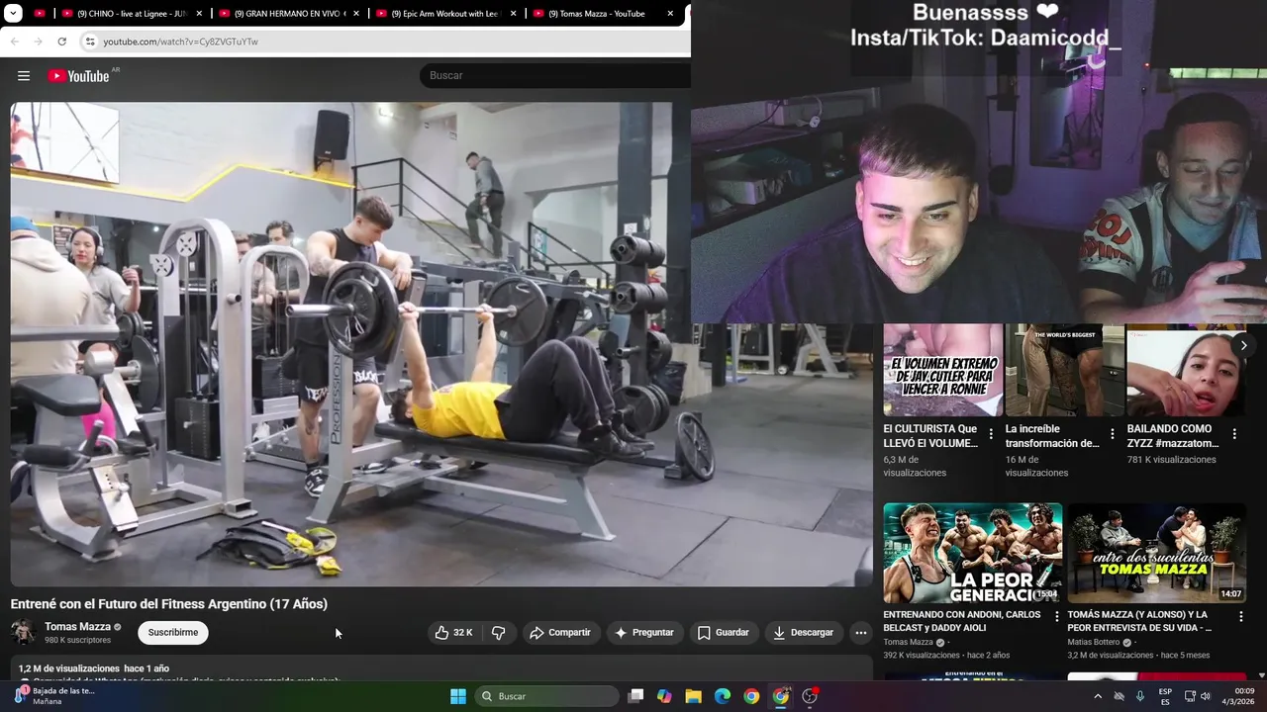The image size is (1267, 712).
Task: Open 'The World's Biggest' transformation thumbnail
Action: click(x=1064, y=371)
